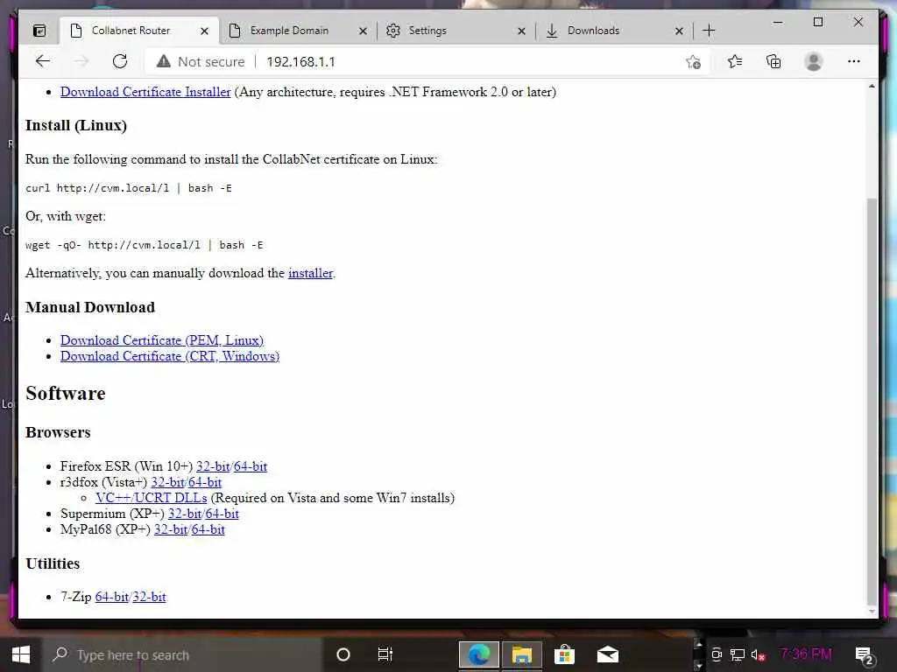Open Task View on the taskbar

point(385,654)
